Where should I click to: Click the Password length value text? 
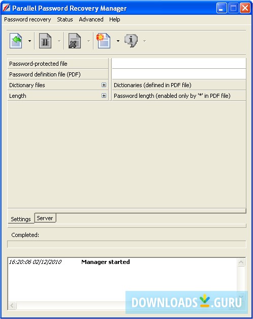pyautogui.click(x=172, y=96)
